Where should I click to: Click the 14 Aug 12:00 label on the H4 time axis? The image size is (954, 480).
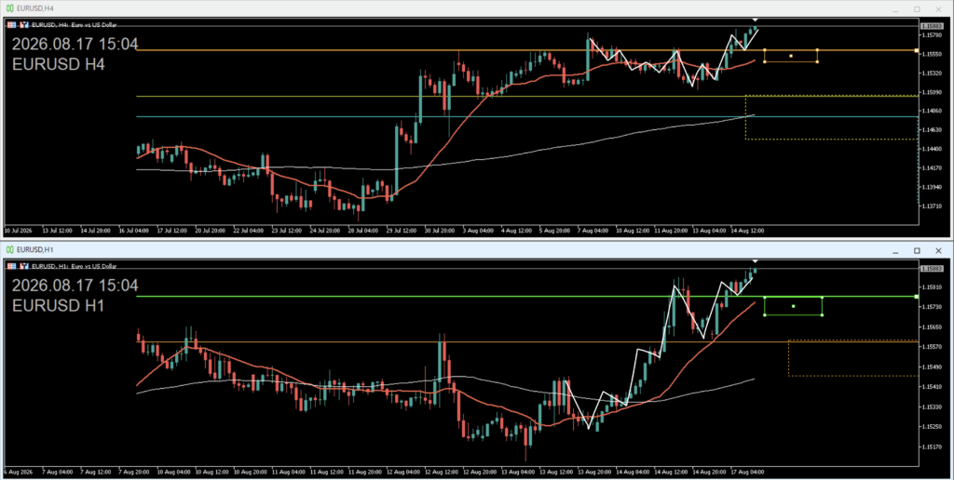(747, 231)
